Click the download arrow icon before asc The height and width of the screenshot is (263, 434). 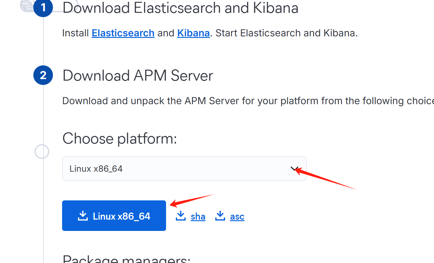coord(220,216)
